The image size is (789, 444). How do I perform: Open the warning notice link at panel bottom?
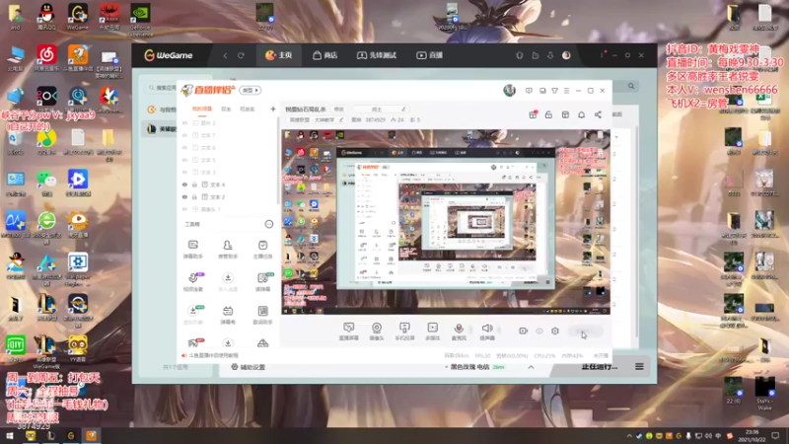pyautogui.click(x=210, y=355)
